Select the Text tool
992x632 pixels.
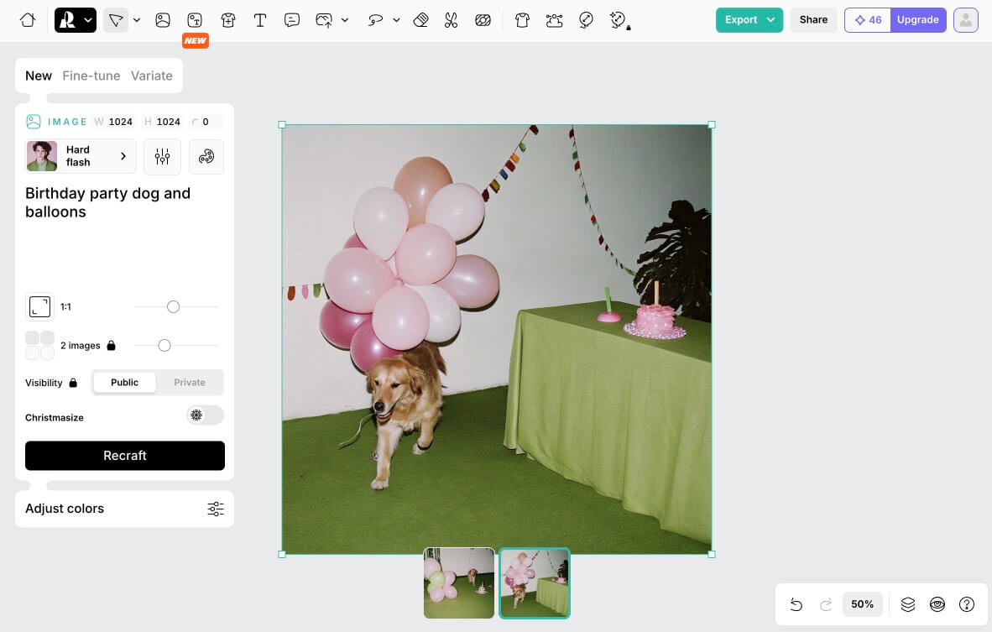pyautogui.click(x=260, y=20)
